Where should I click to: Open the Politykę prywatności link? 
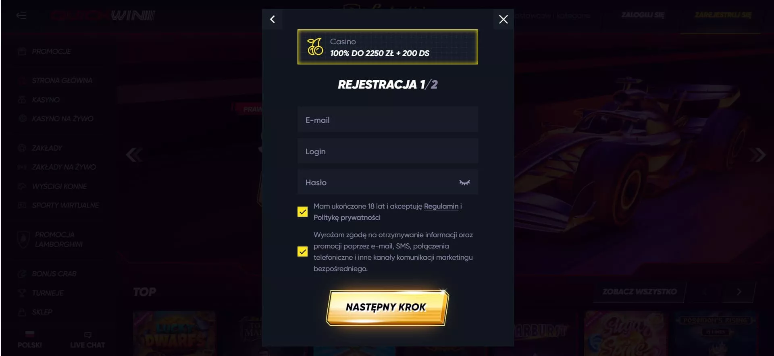pyautogui.click(x=347, y=217)
